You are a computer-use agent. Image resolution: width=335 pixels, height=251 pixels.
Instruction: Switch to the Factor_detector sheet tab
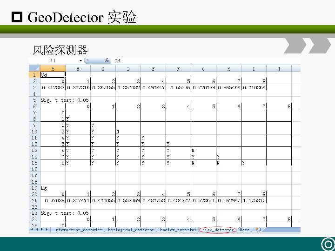(178, 230)
